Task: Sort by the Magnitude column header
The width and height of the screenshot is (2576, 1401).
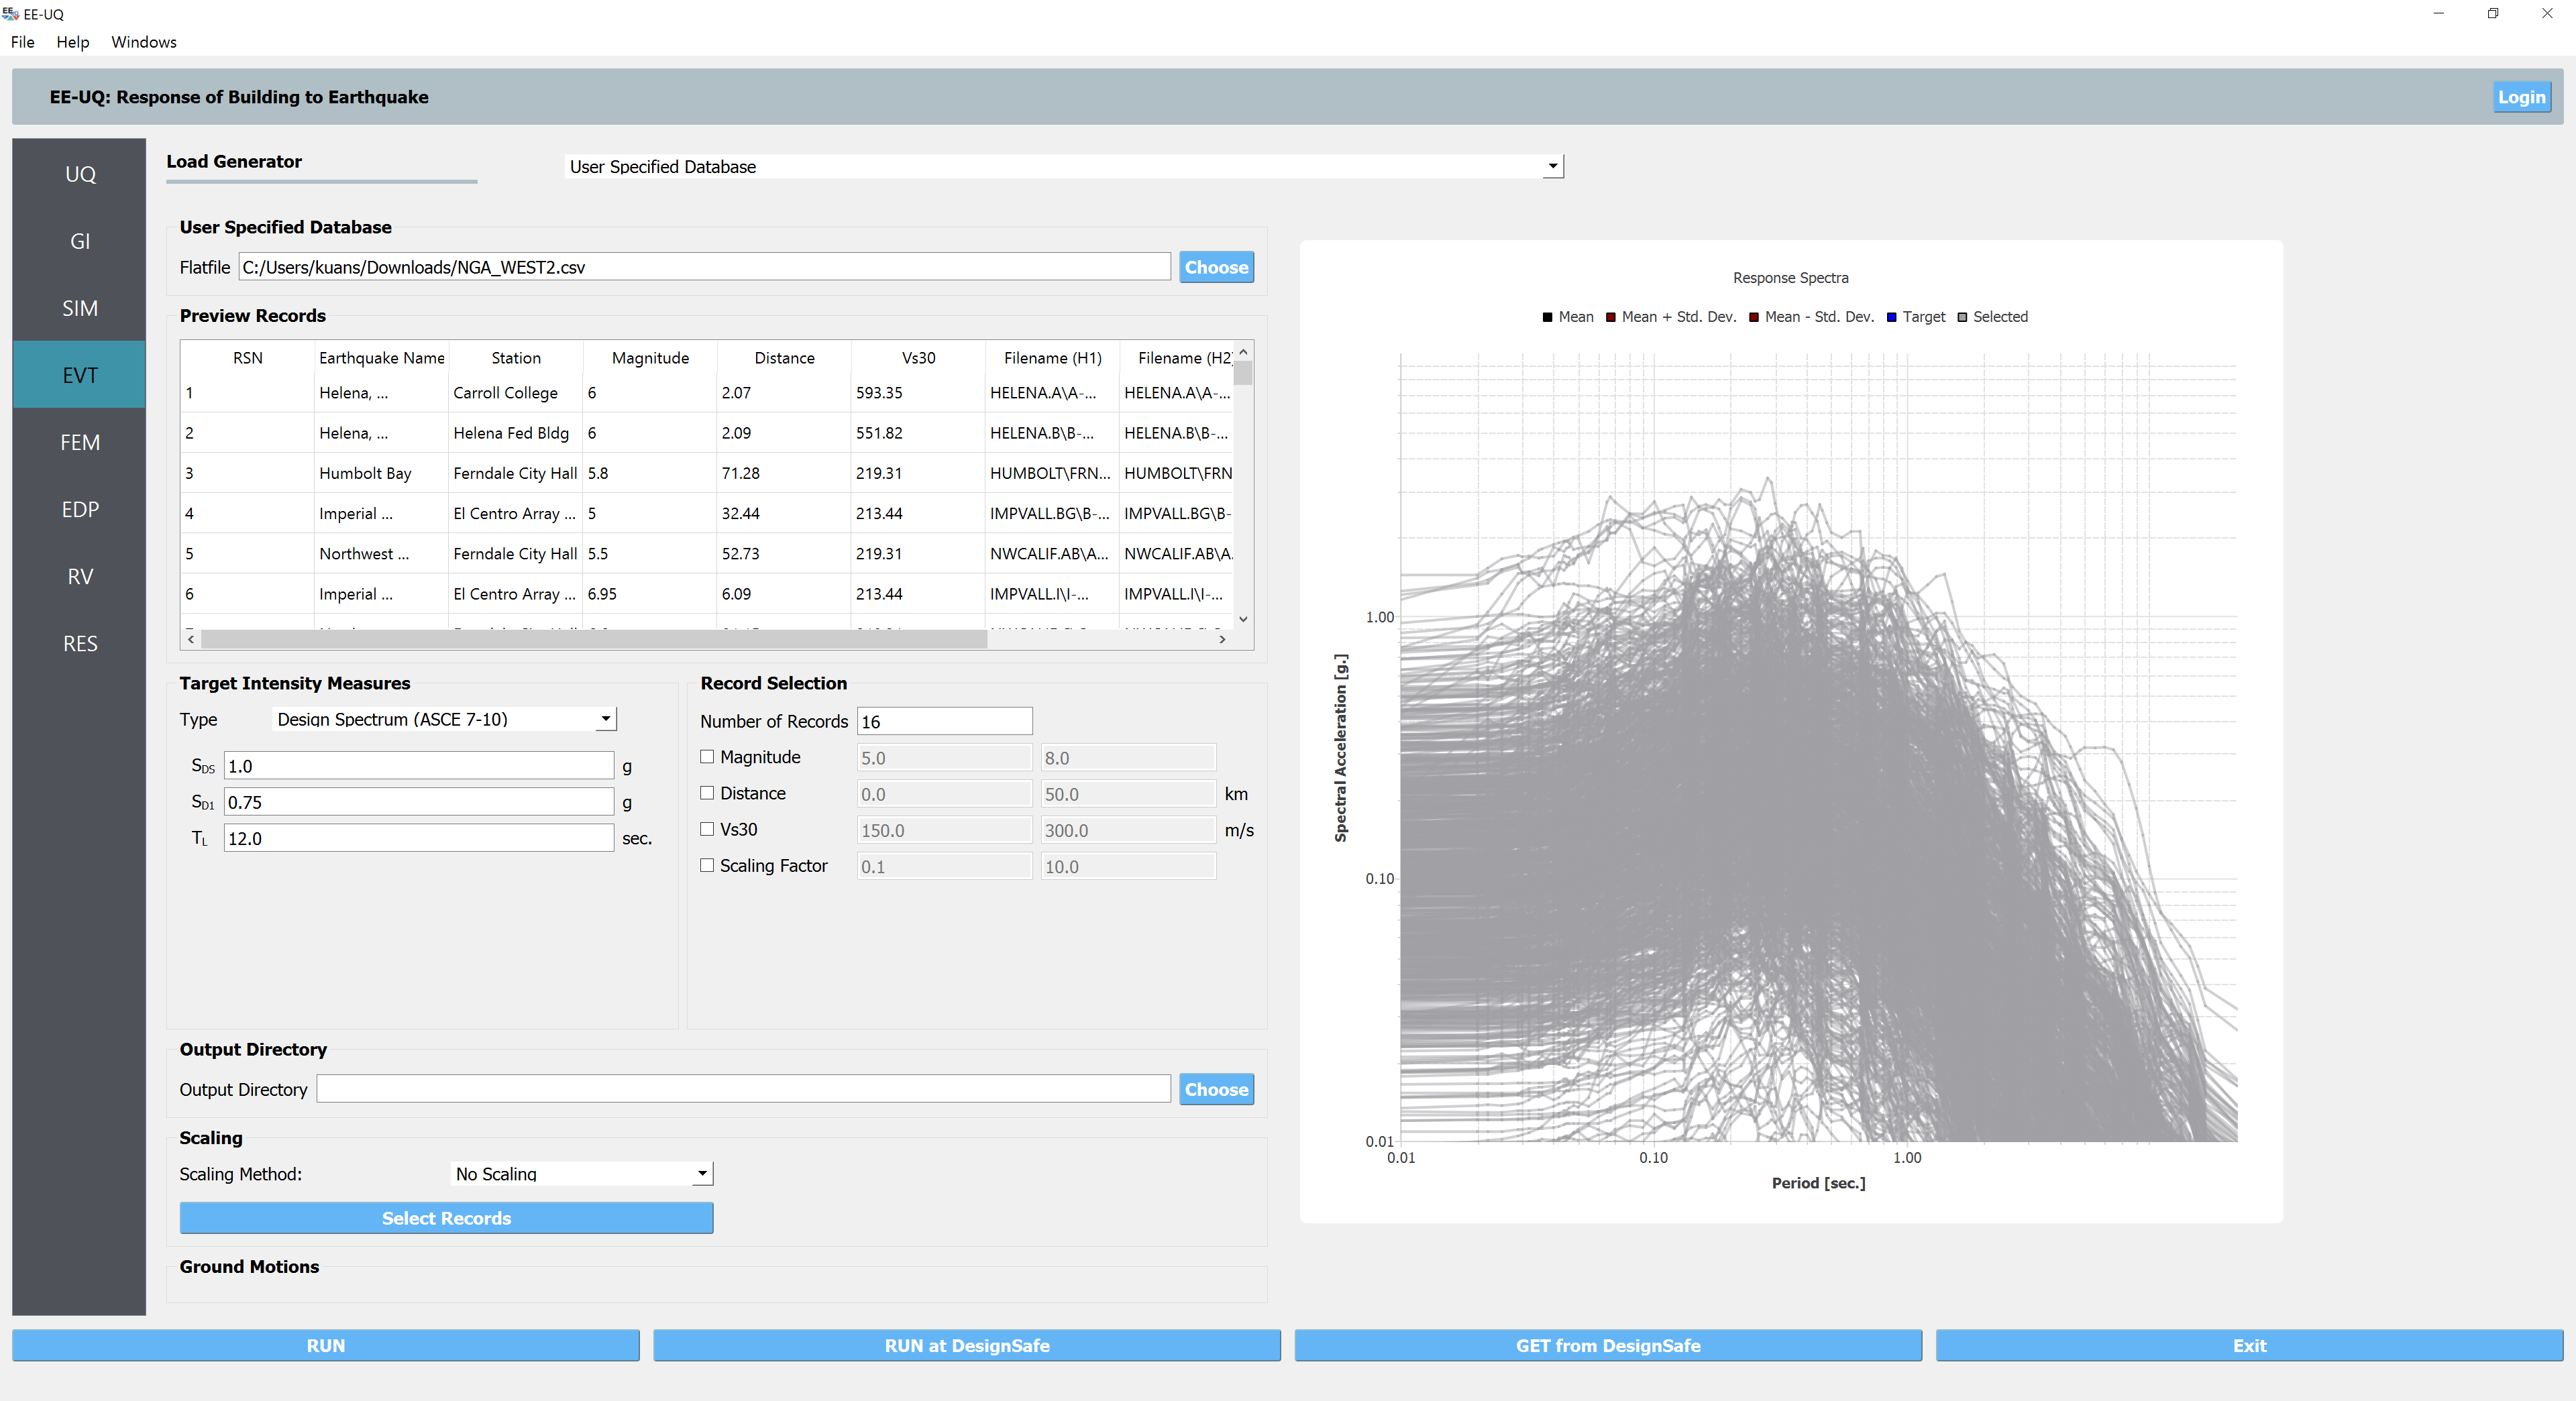Action: coord(650,358)
